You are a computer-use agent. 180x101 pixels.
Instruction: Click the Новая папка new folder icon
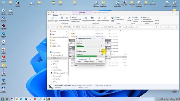[x=112, y=18]
